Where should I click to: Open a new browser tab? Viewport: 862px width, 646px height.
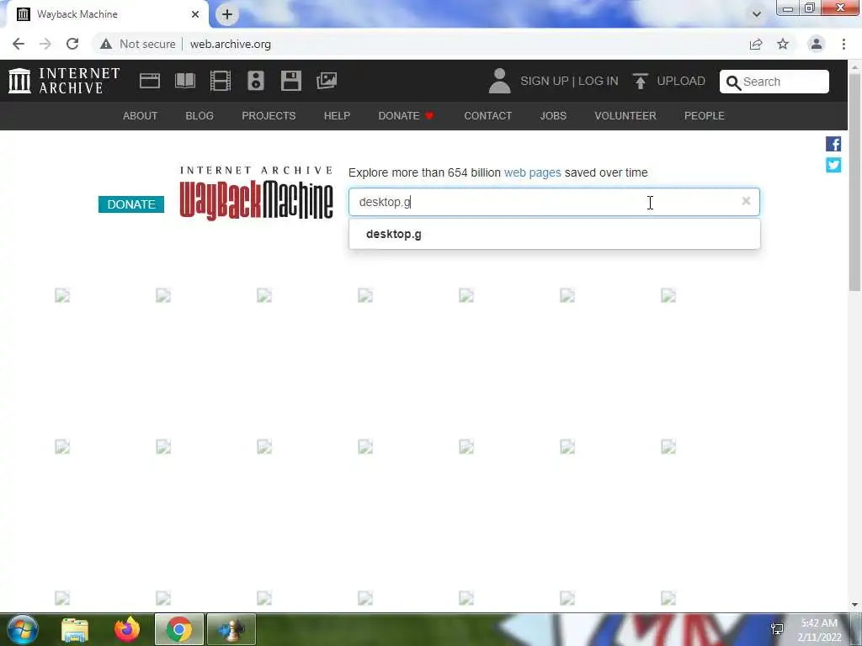[x=227, y=14]
